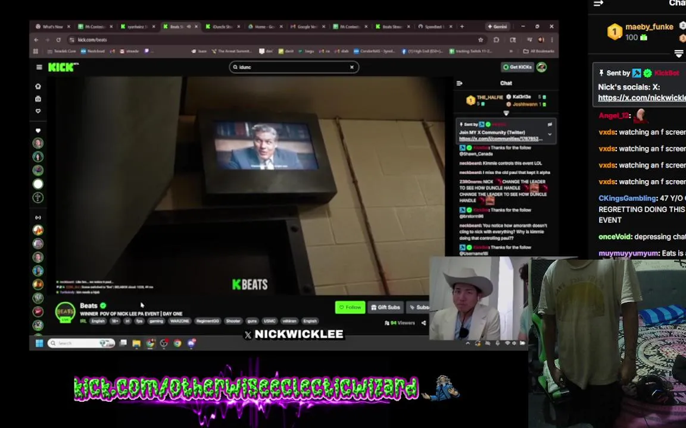Open the X communities link in pinned message
Screen dimensions: 686x428
pos(500,139)
